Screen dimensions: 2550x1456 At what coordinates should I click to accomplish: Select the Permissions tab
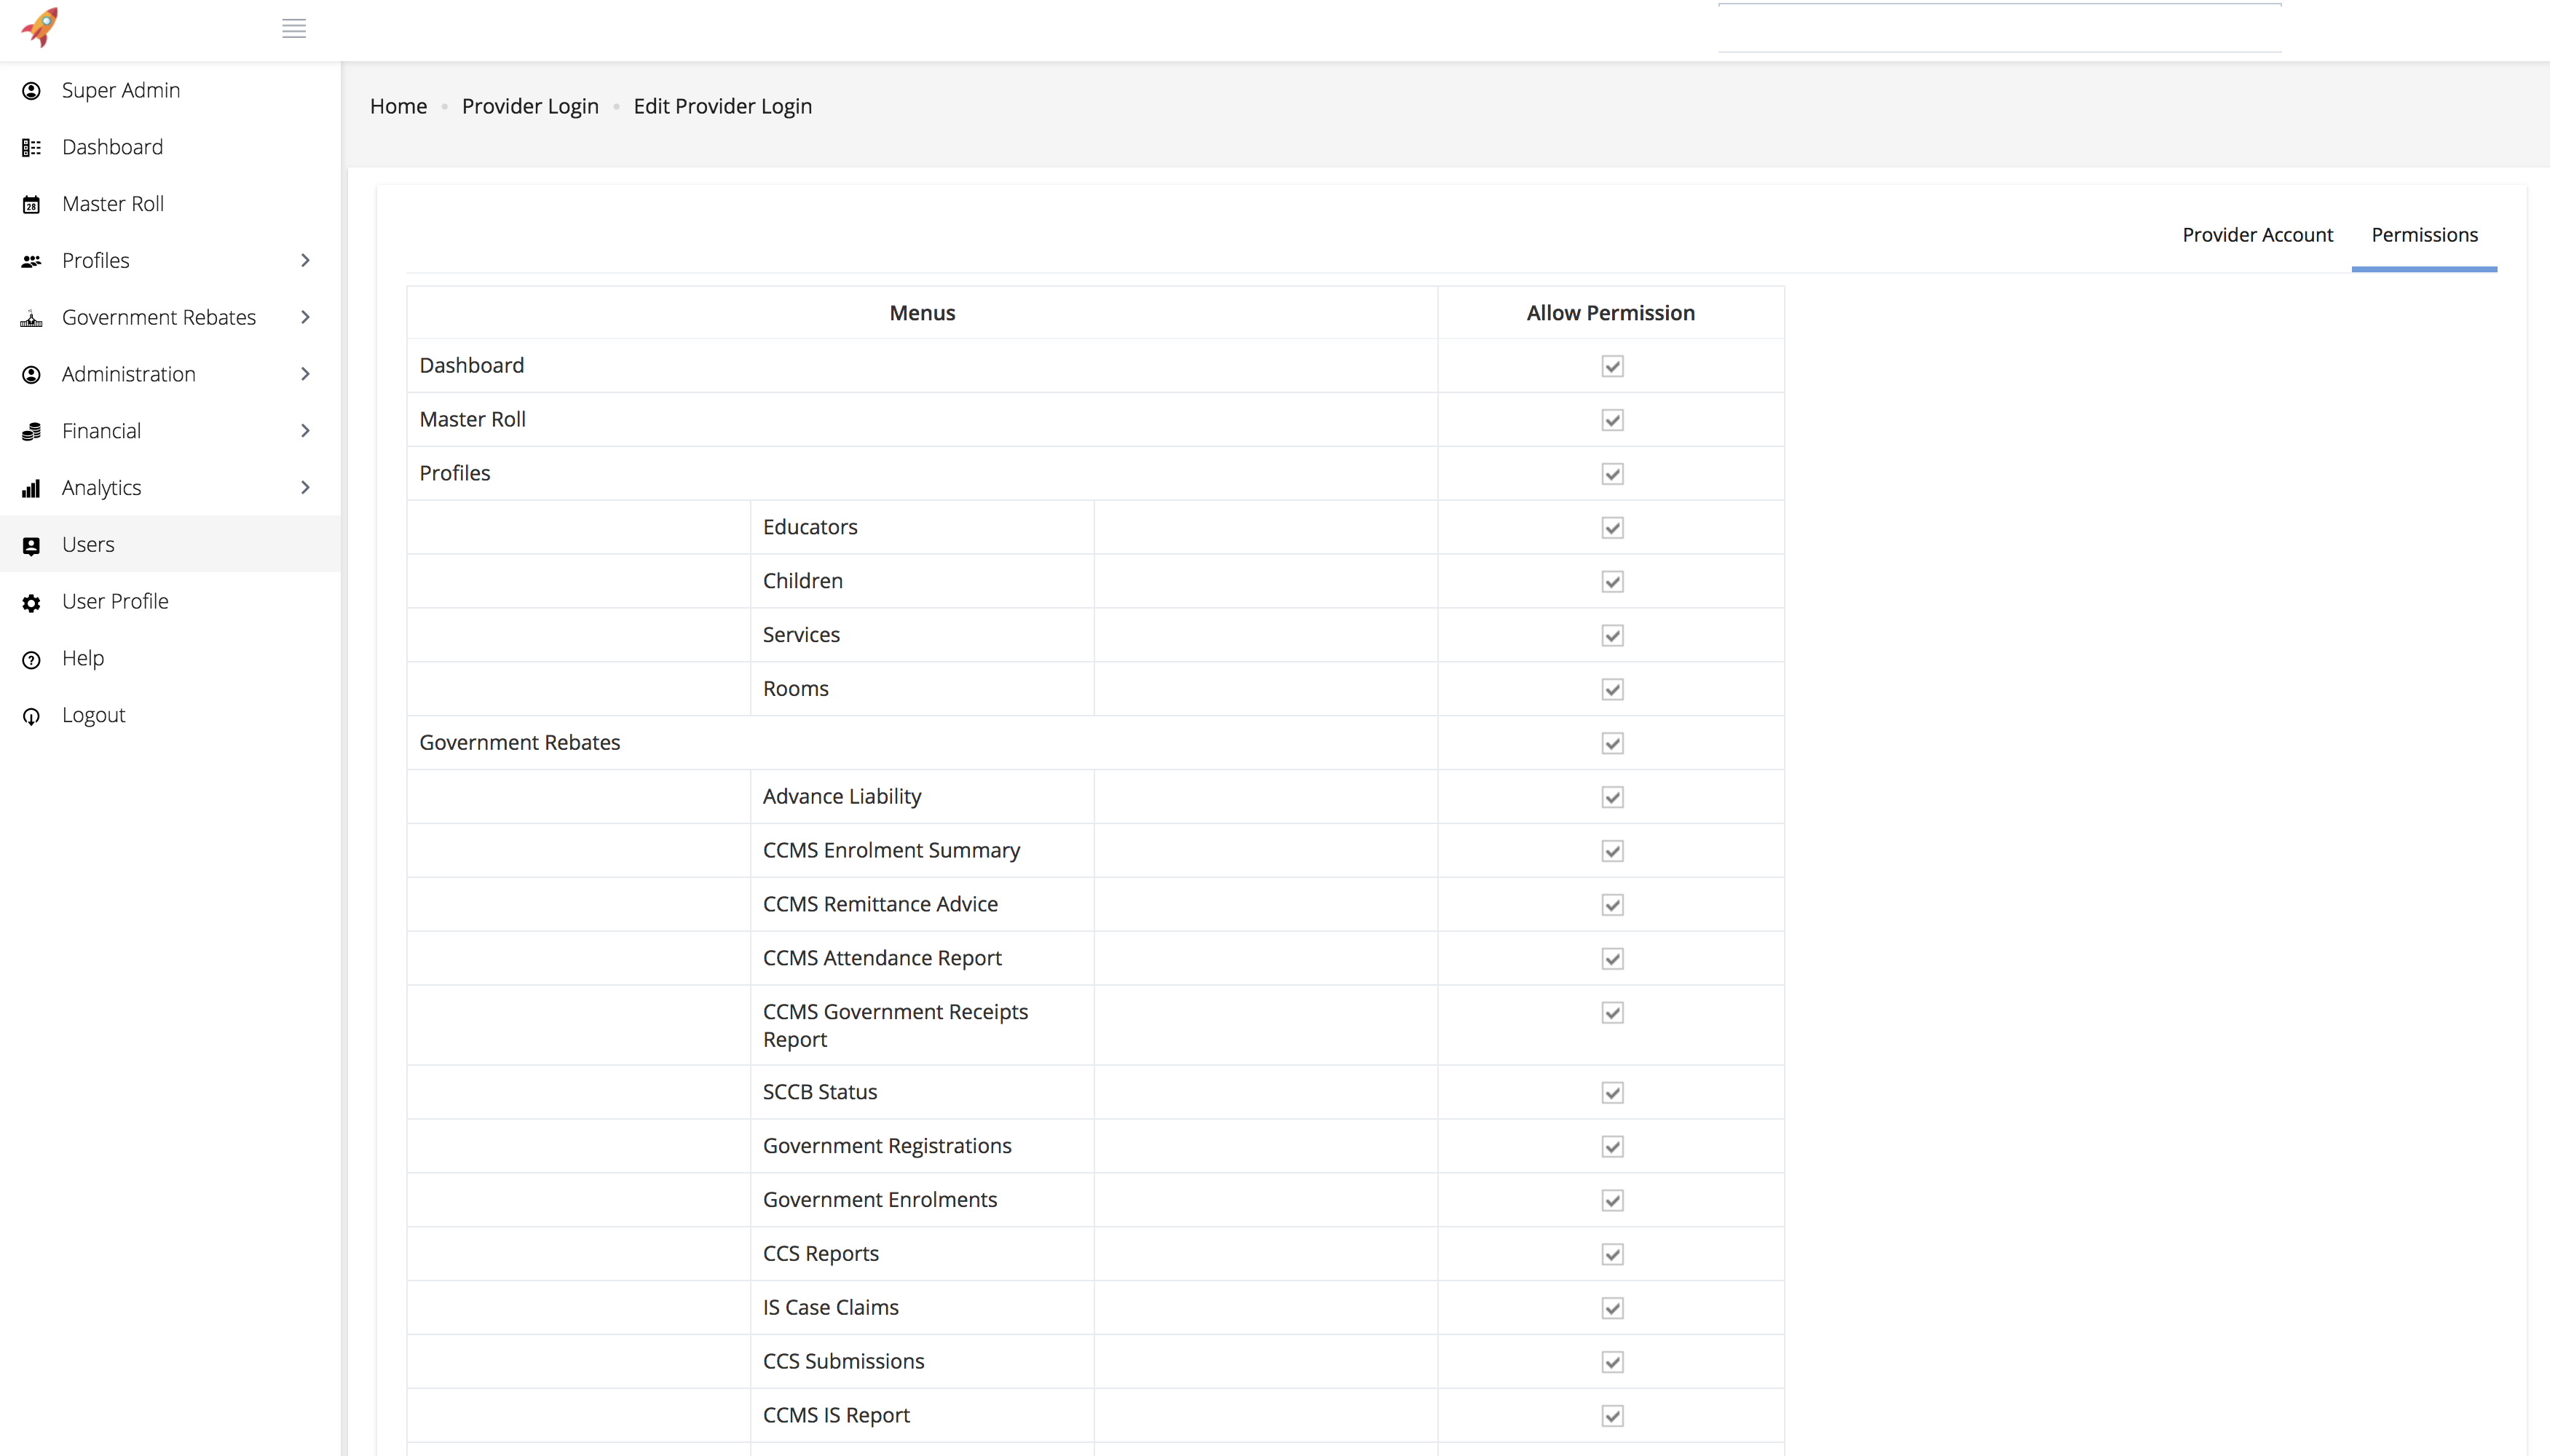point(2424,234)
